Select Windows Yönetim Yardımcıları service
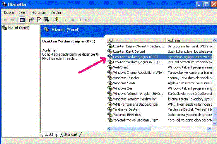The height and width of the screenshot is (144, 217). 135,99
